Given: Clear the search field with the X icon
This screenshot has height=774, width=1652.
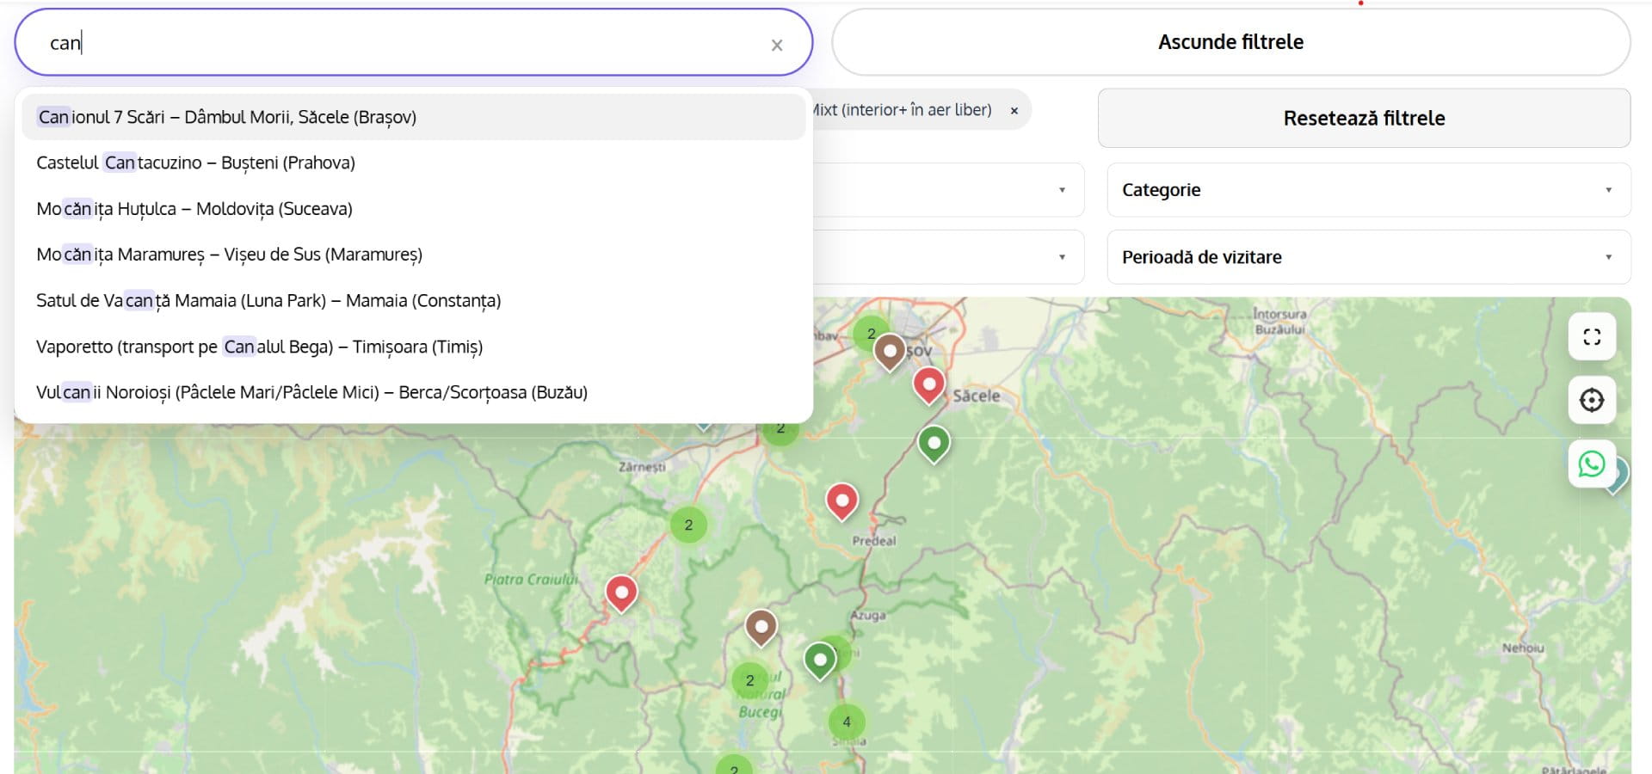Looking at the screenshot, I should click(x=776, y=45).
